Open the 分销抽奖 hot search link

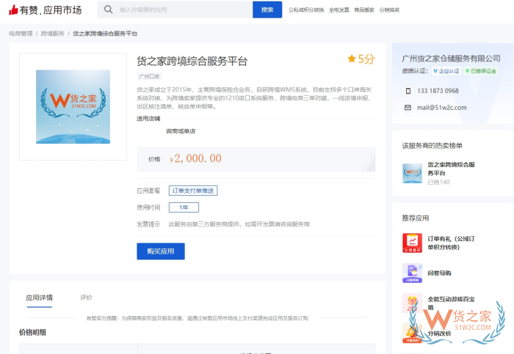pos(389,10)
